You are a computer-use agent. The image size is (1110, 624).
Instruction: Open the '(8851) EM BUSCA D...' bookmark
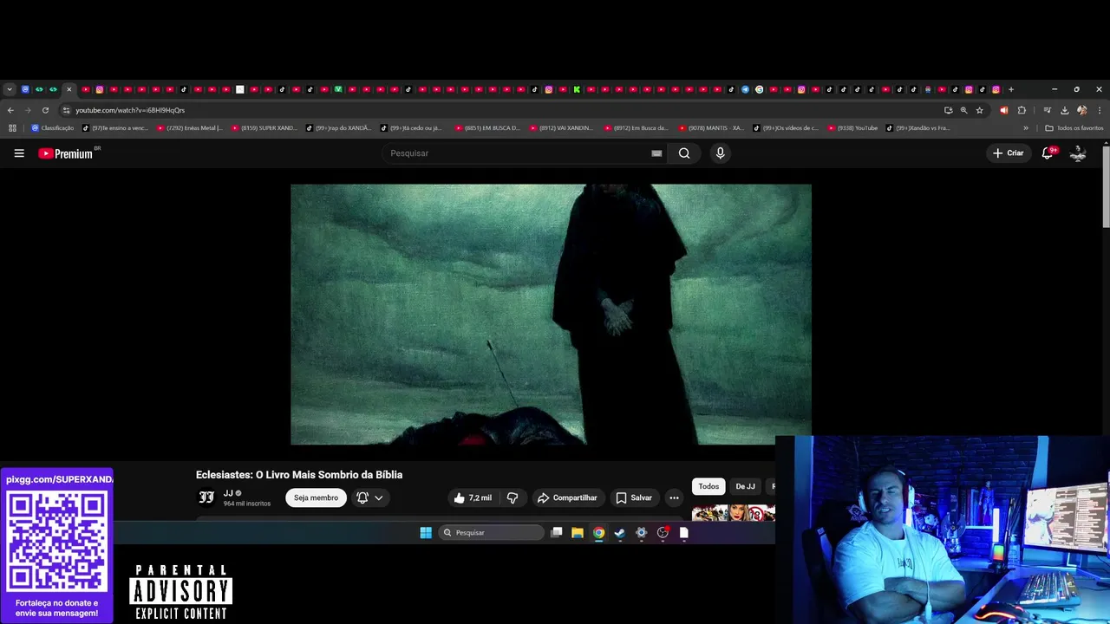tap(487, 128)
